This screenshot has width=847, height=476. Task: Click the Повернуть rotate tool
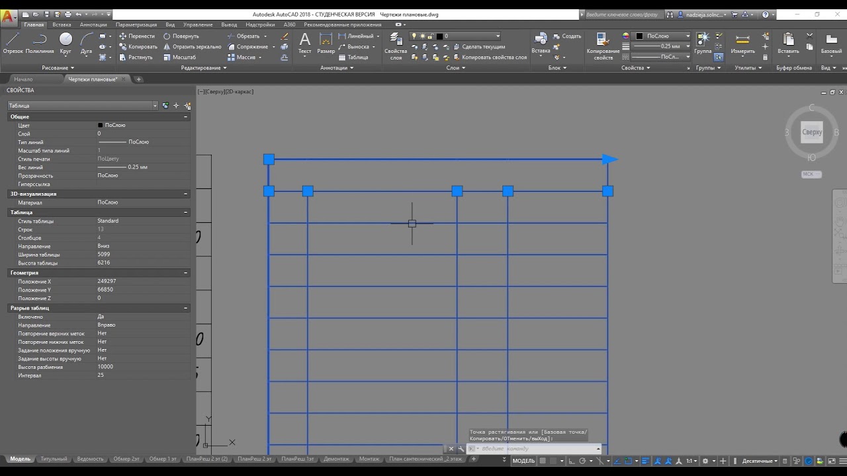(181, 36)
